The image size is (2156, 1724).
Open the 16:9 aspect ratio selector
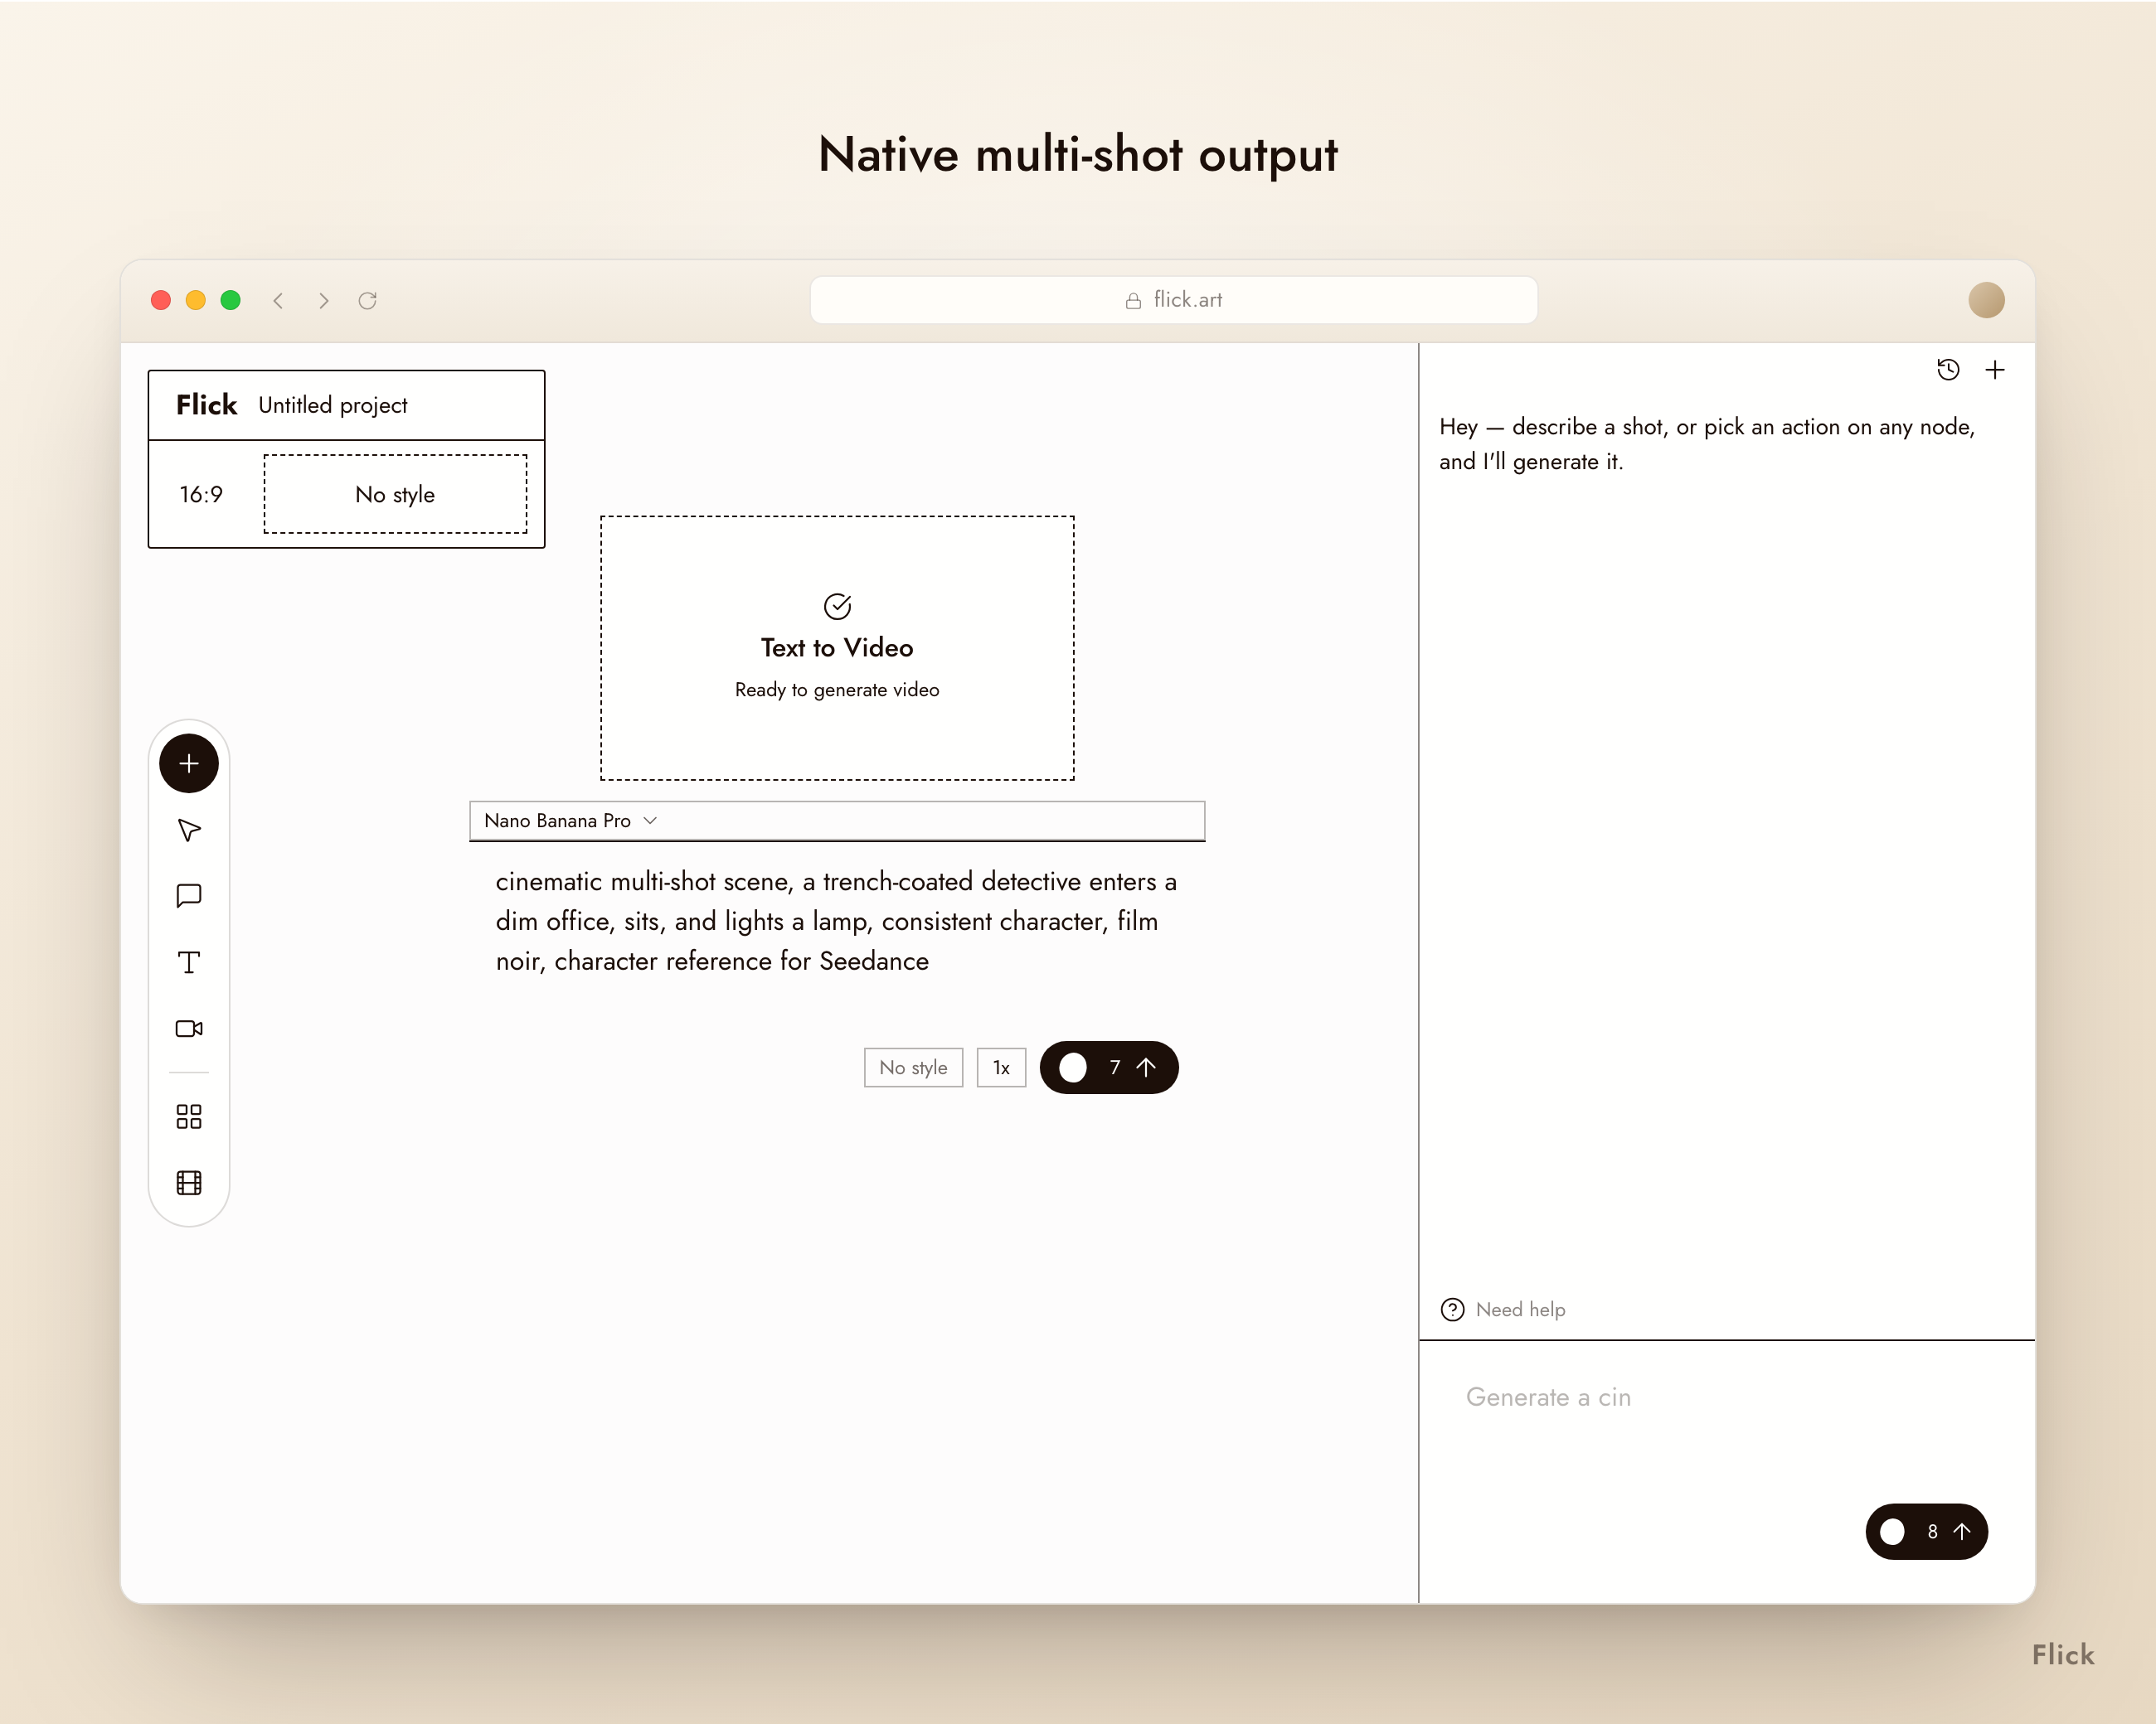[201, 495]
